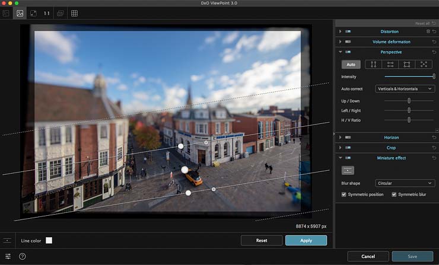
Task: Collapse the Perspective palette triangle
Action: coord(340,52)
